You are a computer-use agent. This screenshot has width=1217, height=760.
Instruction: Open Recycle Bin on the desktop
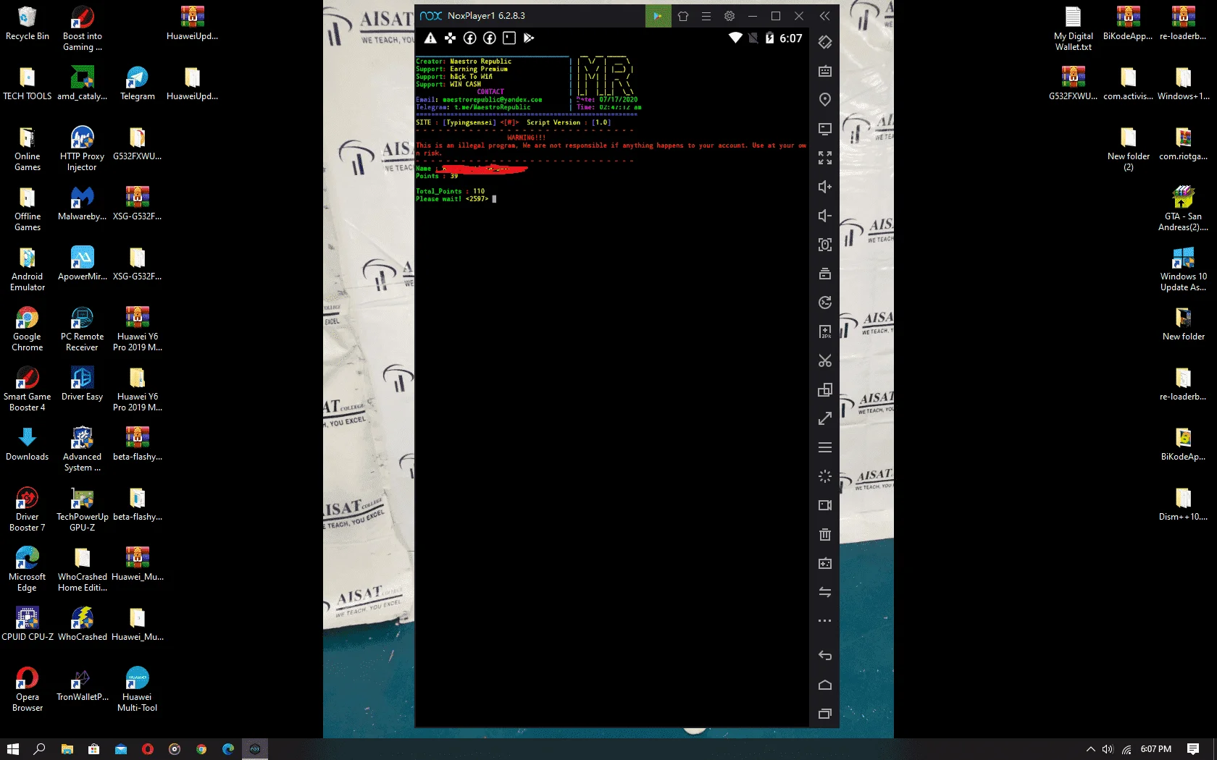pos(28,24)
